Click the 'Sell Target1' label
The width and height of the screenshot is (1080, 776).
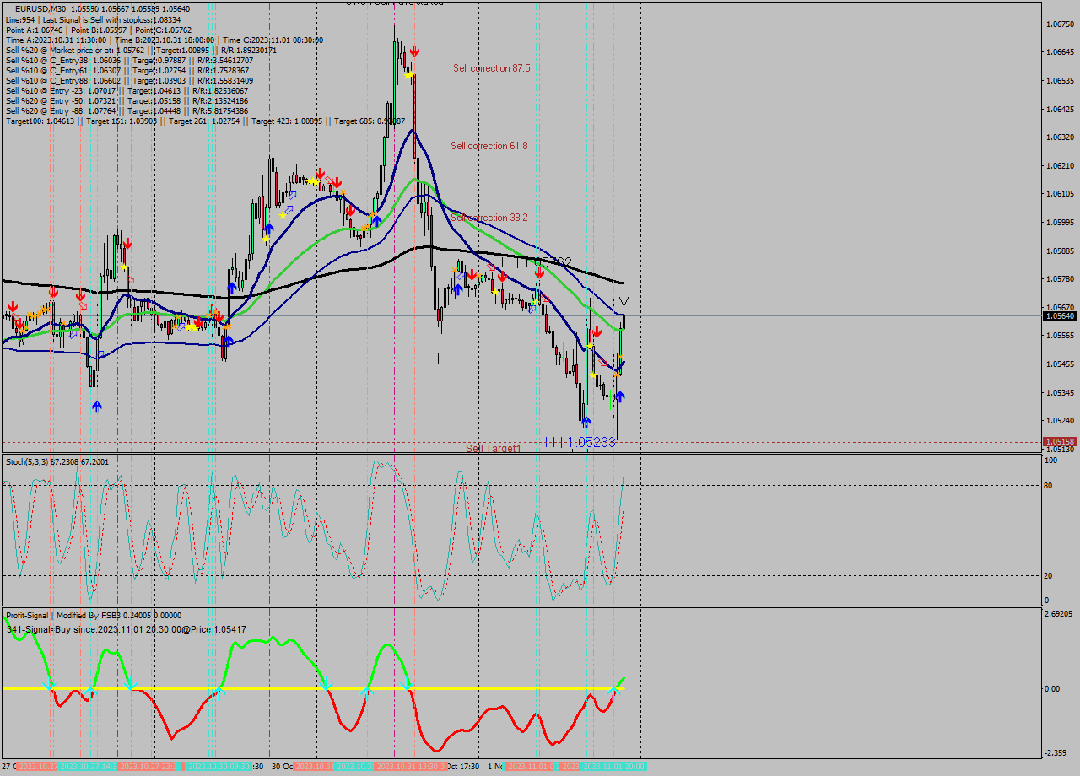point(494,449)
